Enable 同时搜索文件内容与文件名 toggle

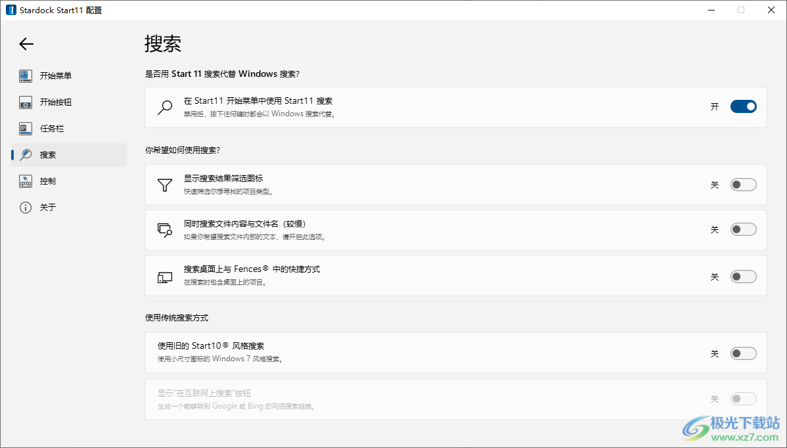744,229
